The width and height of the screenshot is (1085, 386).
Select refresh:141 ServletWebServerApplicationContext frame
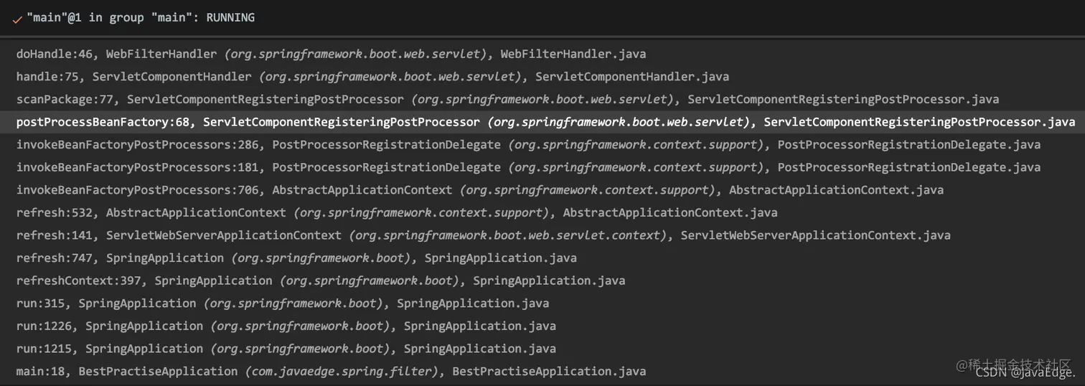(x=542, y=235)
